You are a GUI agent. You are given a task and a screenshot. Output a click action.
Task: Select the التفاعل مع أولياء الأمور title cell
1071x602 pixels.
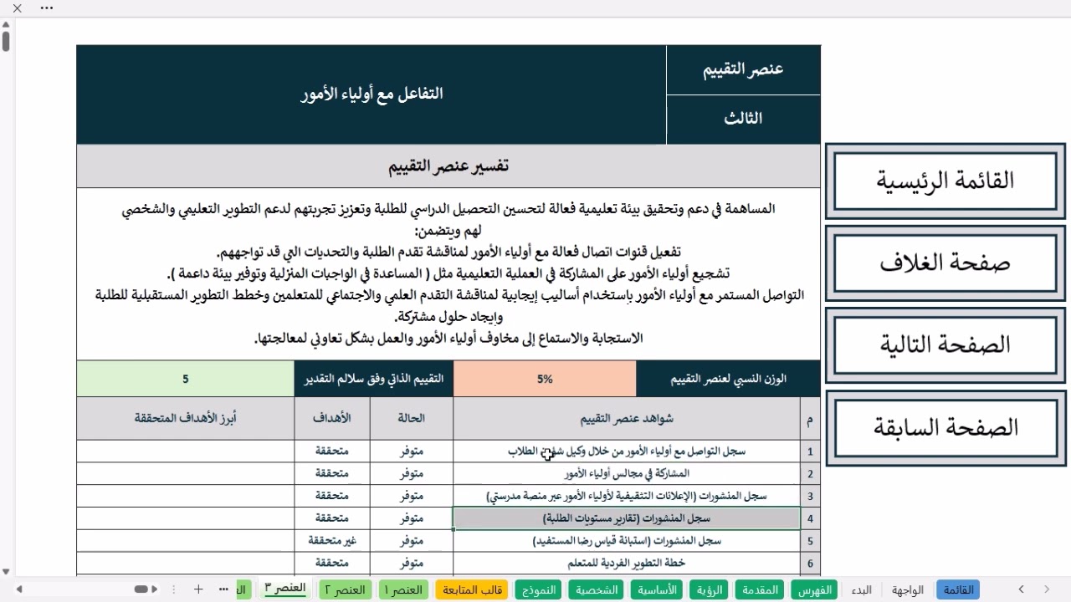coord(372,94)
